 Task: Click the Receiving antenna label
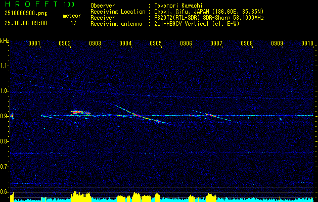click(x=116, y=24)
